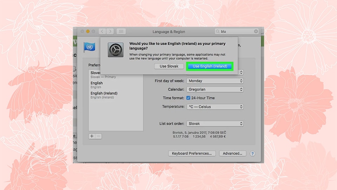Open the Show All preferences grid
The width and height of the screenshot is (337, 190).
(121, 31)
